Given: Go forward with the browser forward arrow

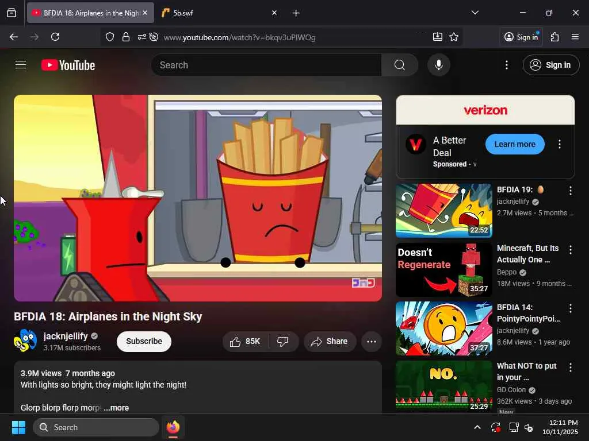Looking at the screenshot, I should (x=35, y=37).
